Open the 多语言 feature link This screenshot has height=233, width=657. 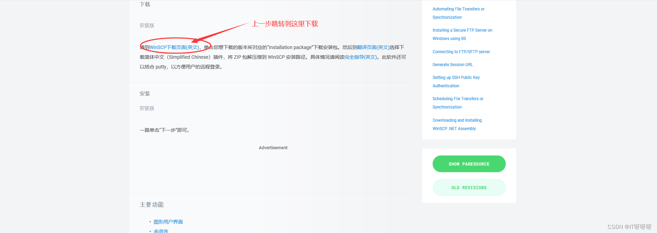161,231
